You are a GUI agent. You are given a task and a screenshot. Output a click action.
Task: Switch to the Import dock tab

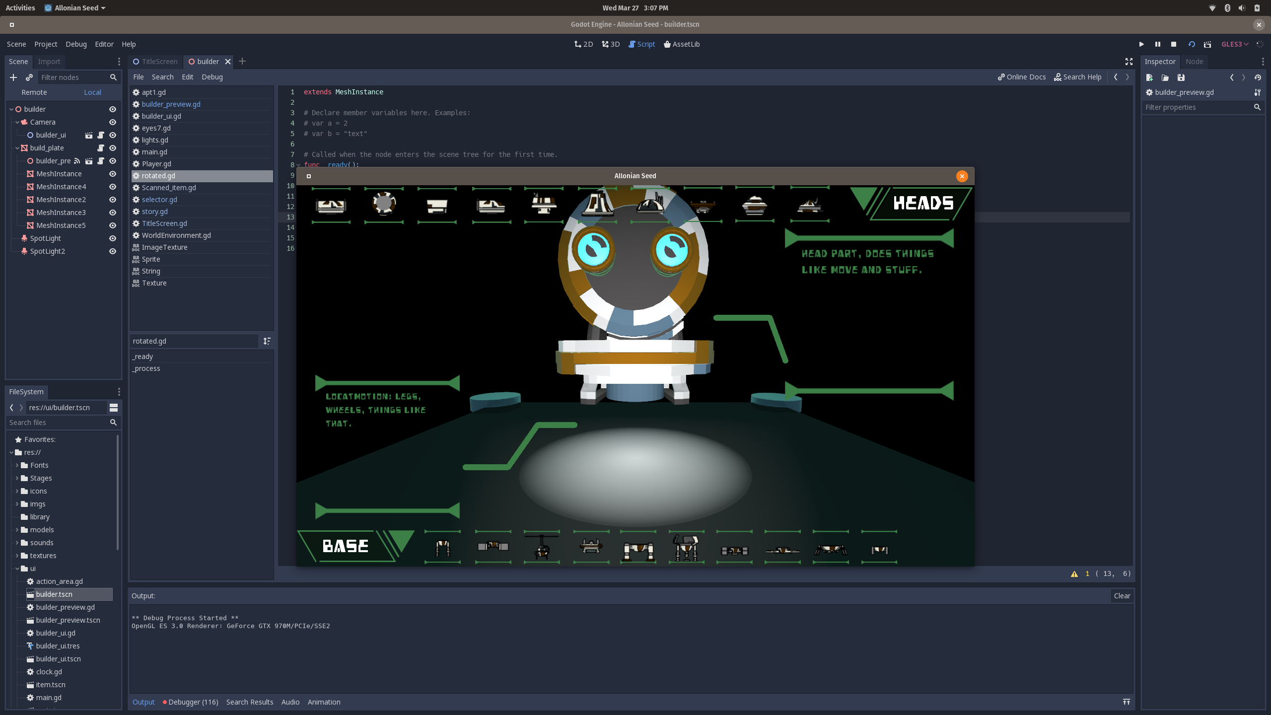pyautogui.click(x=49, y=62)
